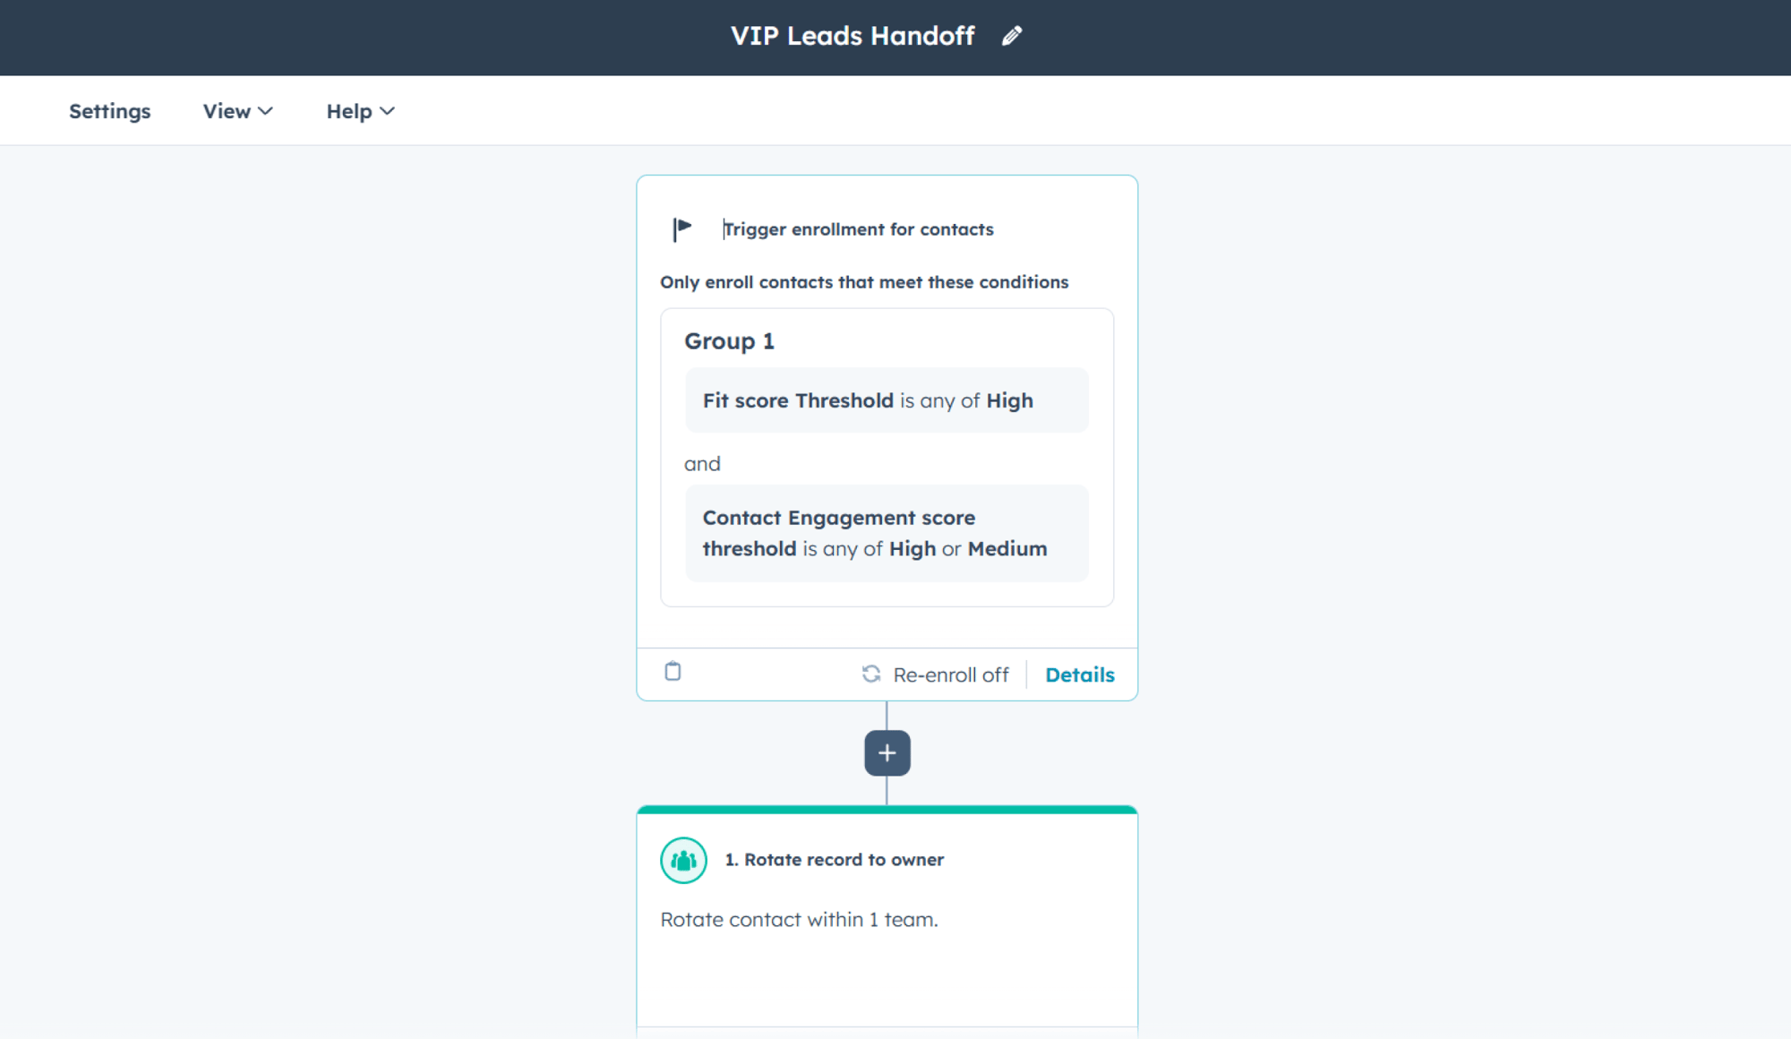This screenshot has height=1039, width=1791.
Task: Click the re-enroll refresh arrows icon
Action: coord(871,674)
